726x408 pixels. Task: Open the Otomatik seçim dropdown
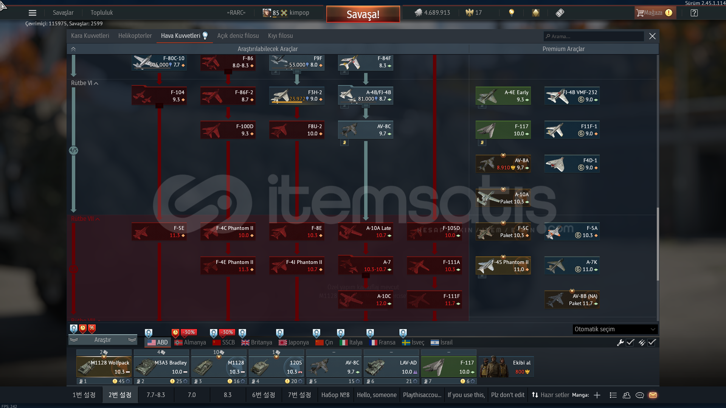click(615, 329)
